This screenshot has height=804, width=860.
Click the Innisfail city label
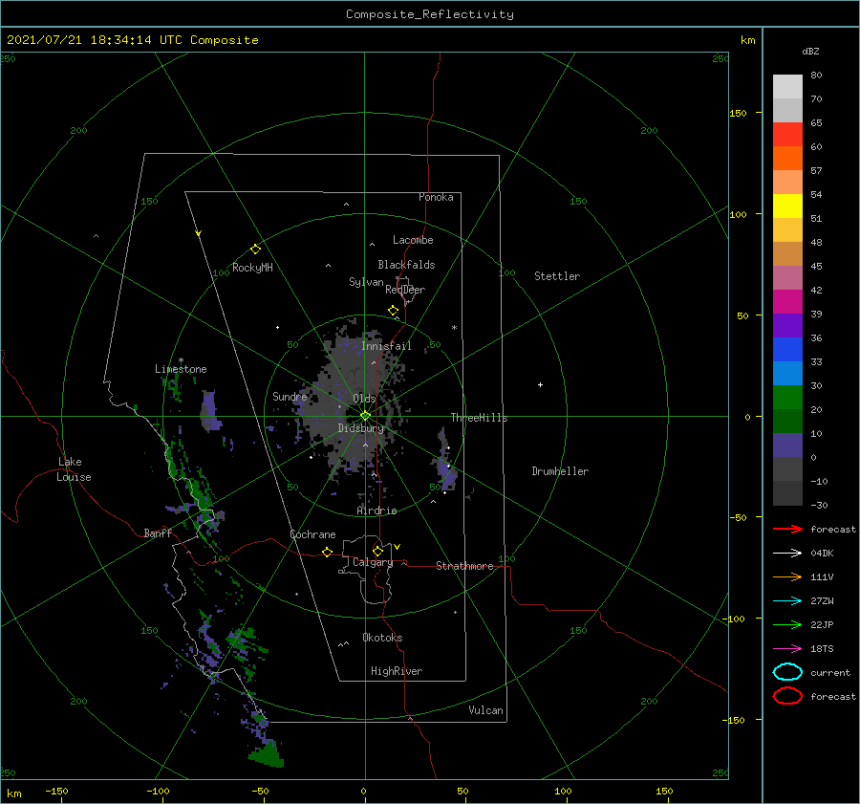point(386,346)
